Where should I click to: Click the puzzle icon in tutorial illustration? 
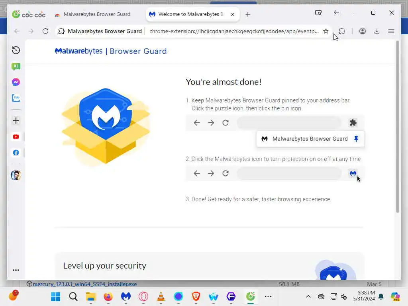click(x=353, y=123)
